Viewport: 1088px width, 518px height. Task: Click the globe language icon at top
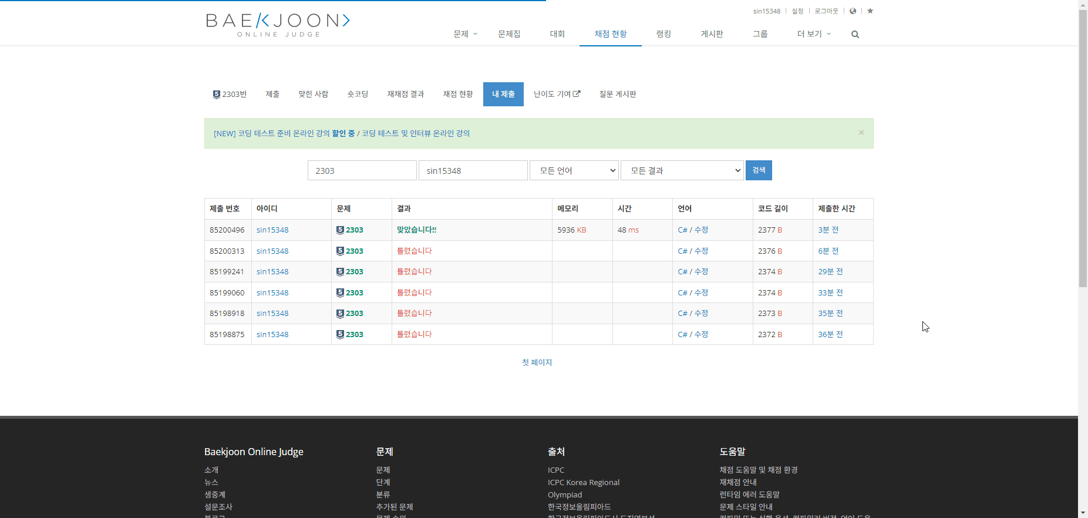(x=853, y=11)
